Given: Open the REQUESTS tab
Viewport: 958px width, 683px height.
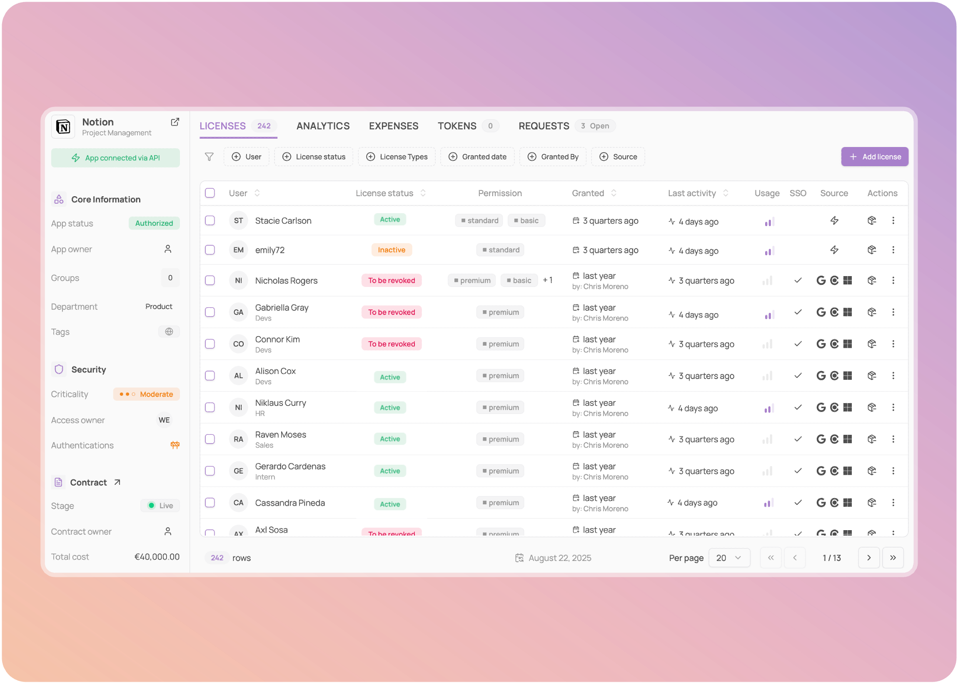Looking at the screenshot, I should pyautogui.click(x=543, y=126).
